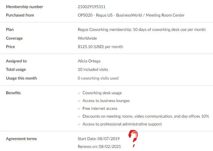213x151 pixels.
Task: Click the checkmark beside professional administrative support
Action: 79,124
